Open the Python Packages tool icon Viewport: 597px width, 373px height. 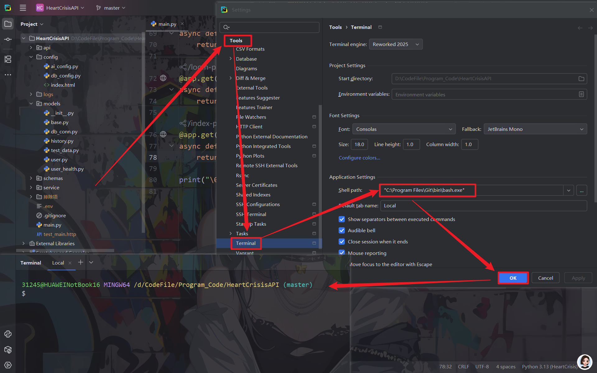(x=8, y=350)
